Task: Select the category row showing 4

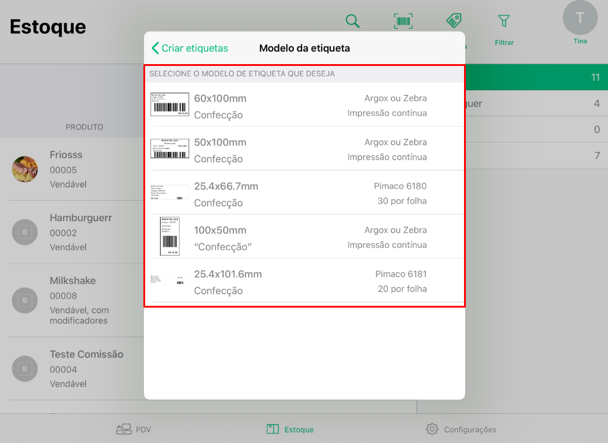Action: point(537,103)
